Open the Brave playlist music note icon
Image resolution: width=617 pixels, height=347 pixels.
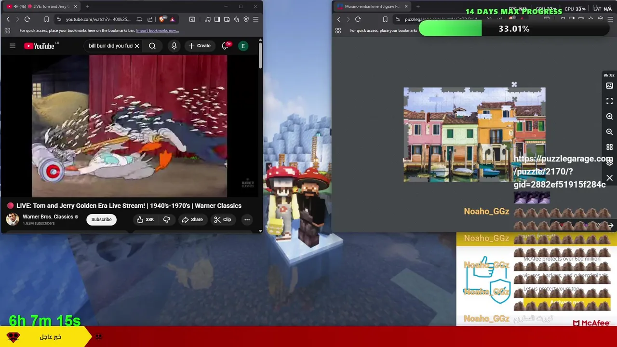[x=207, y=19]
